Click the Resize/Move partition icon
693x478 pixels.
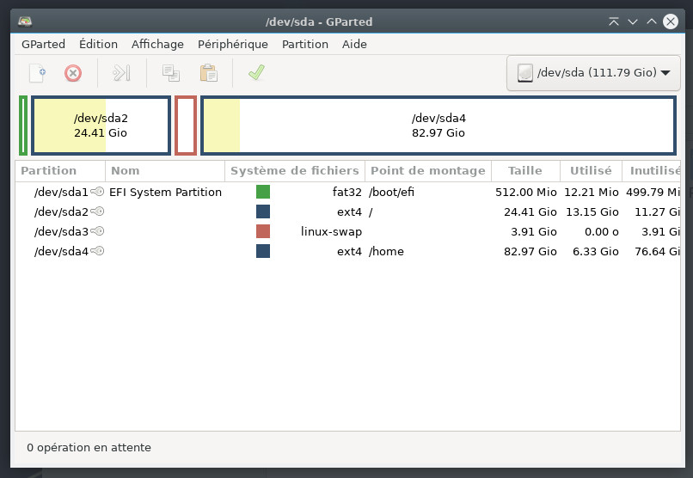(x=121, y=74)
